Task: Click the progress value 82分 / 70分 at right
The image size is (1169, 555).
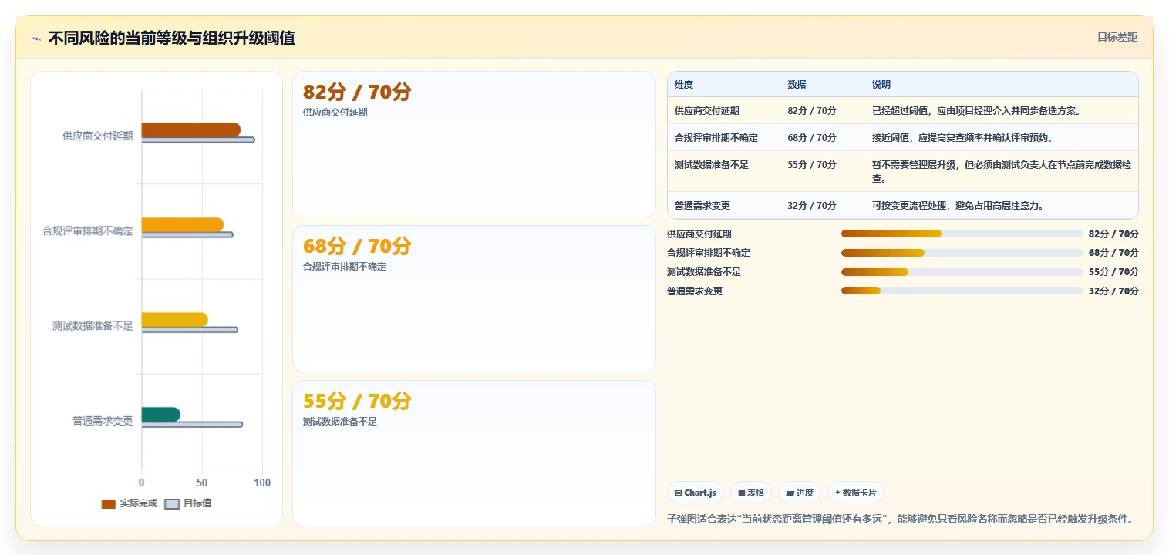Action: click(1113, 234)
